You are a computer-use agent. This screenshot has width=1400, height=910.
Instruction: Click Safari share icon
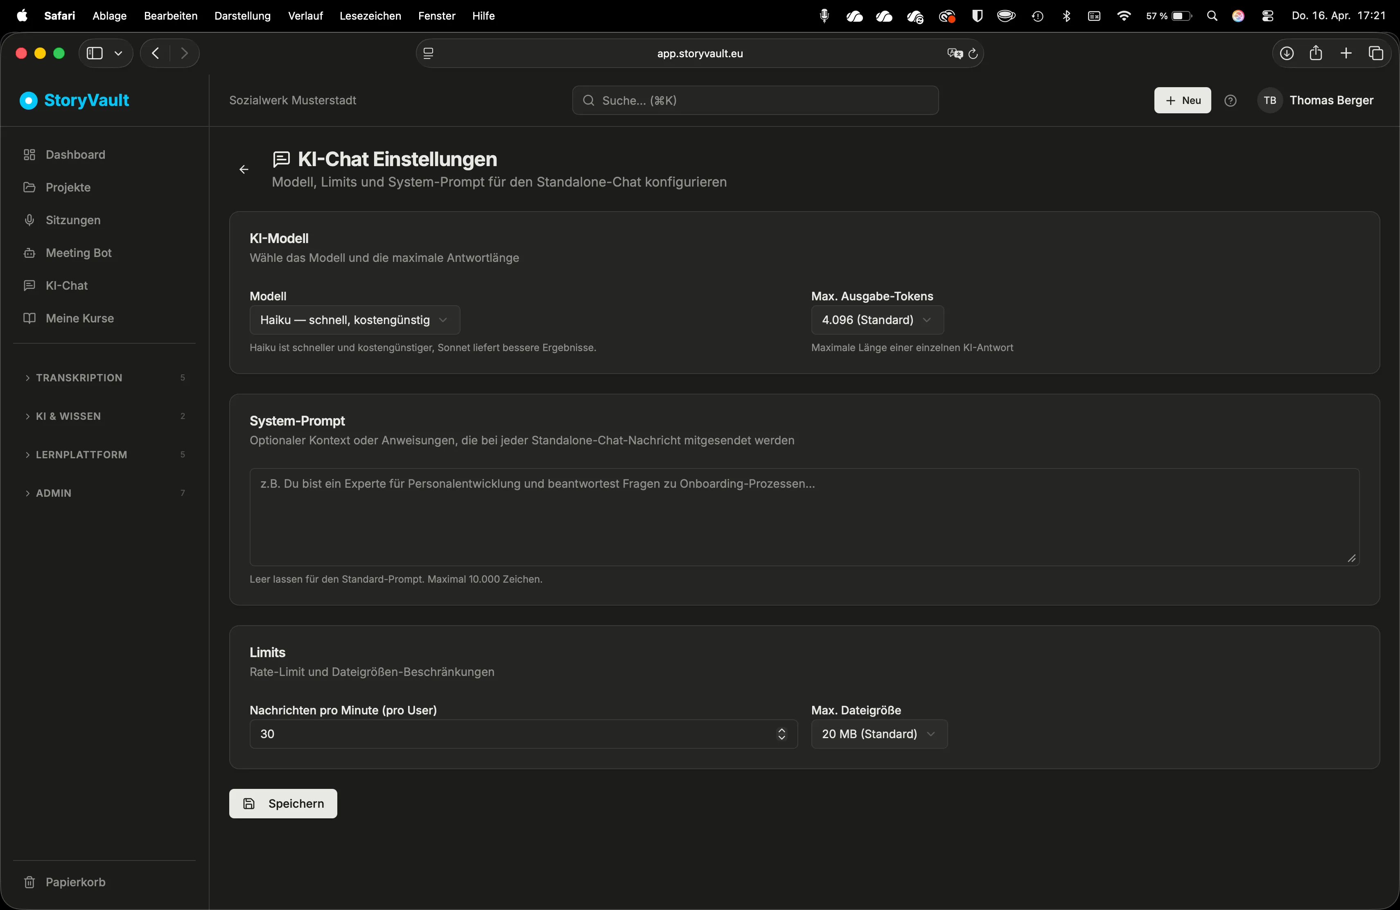tap(1316, 54)
